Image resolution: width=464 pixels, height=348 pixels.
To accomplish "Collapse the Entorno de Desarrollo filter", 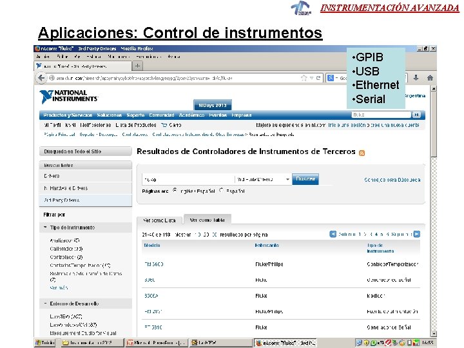I will tap(45, 304).
